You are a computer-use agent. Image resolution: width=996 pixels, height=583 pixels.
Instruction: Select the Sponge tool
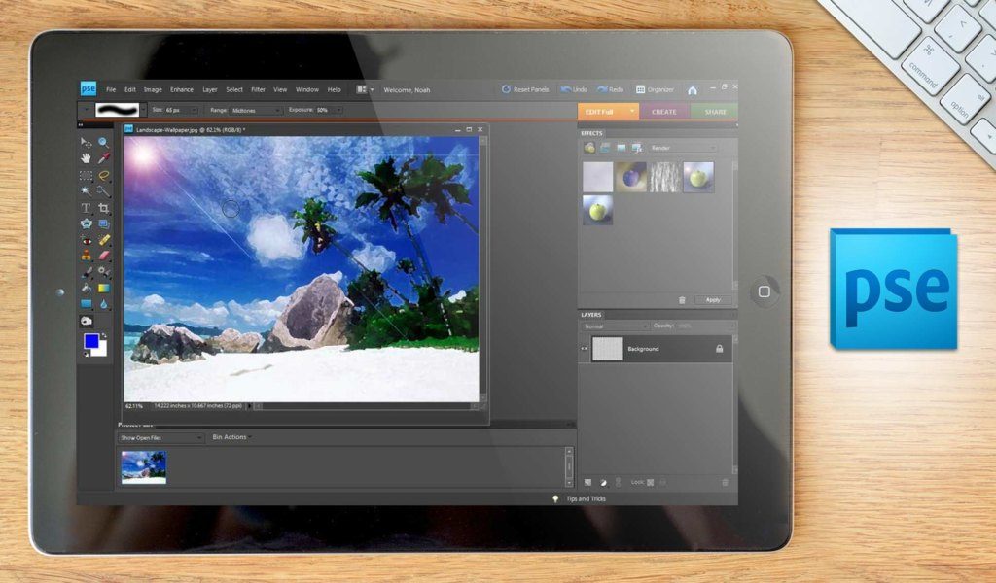(86, 321)
